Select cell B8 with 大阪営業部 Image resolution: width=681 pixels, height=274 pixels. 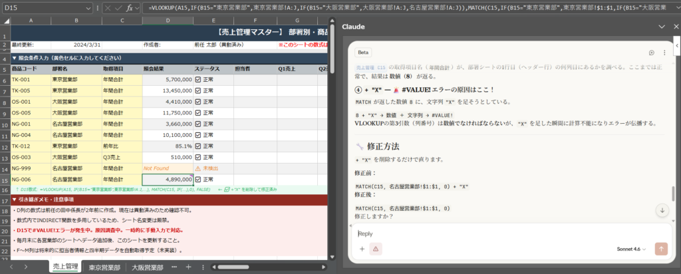pyautogui.click(x=76, y=102)
